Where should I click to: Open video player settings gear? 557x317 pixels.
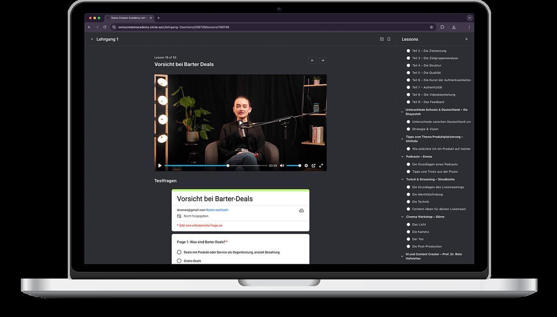click(x=306, y=165)
